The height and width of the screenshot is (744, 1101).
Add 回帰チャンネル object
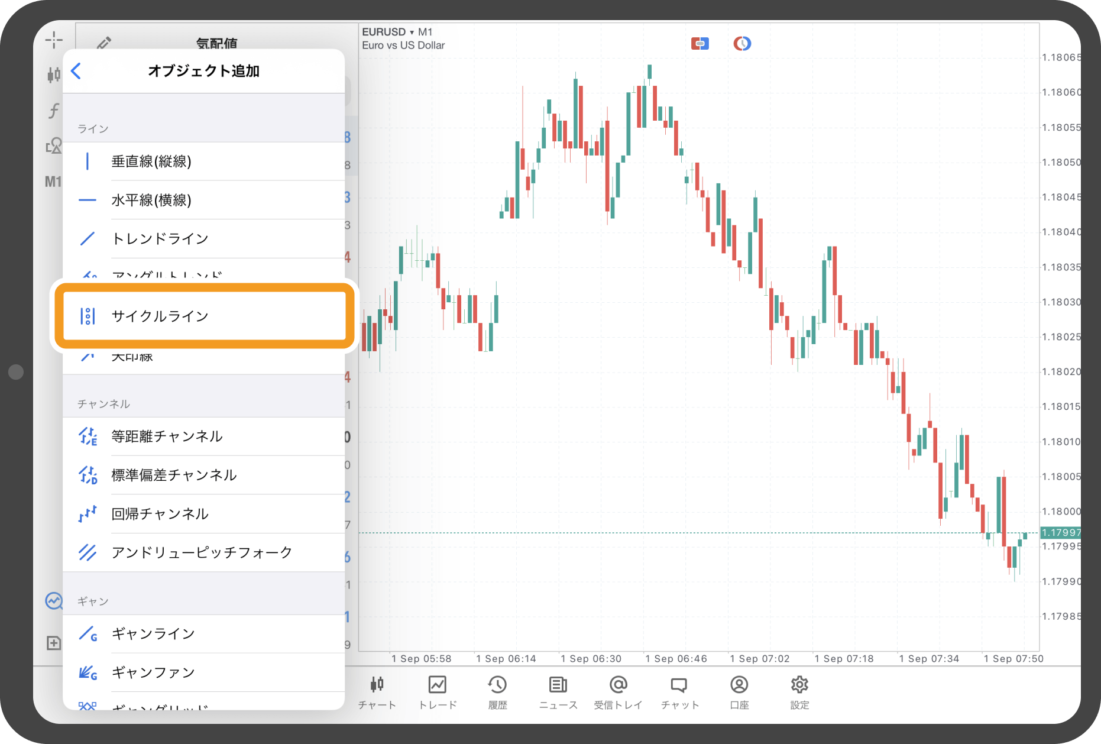(203, 514)
